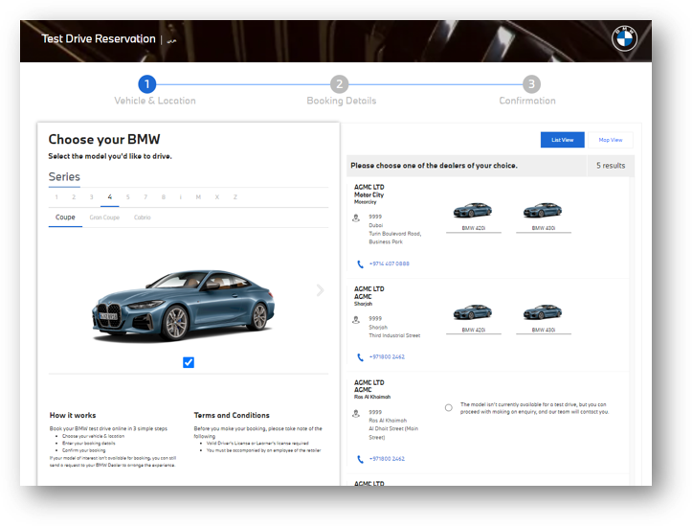Open Series 4 tab
Screen dimensions: 692x526
coord(109,197)
